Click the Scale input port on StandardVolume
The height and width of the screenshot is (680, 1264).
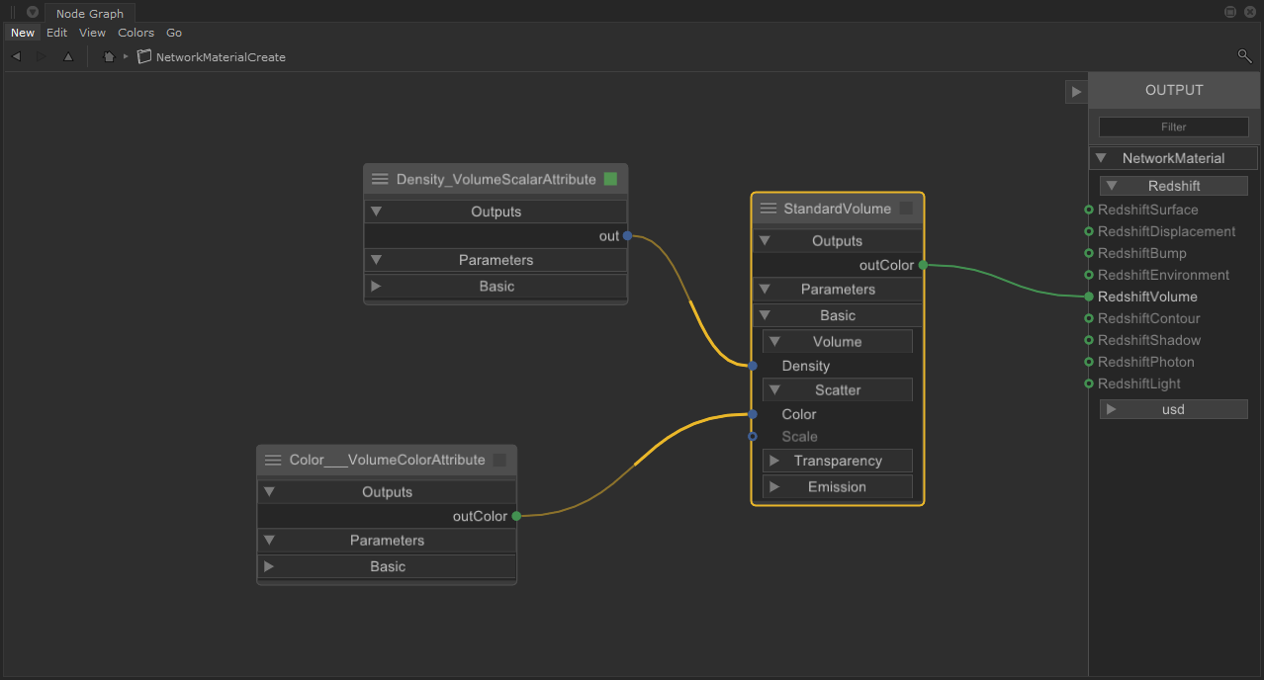tap(753, 436)
